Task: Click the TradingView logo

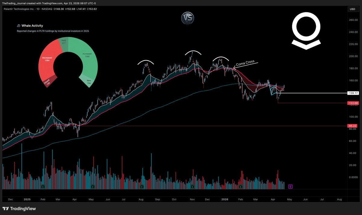Action: pos(19,208)
